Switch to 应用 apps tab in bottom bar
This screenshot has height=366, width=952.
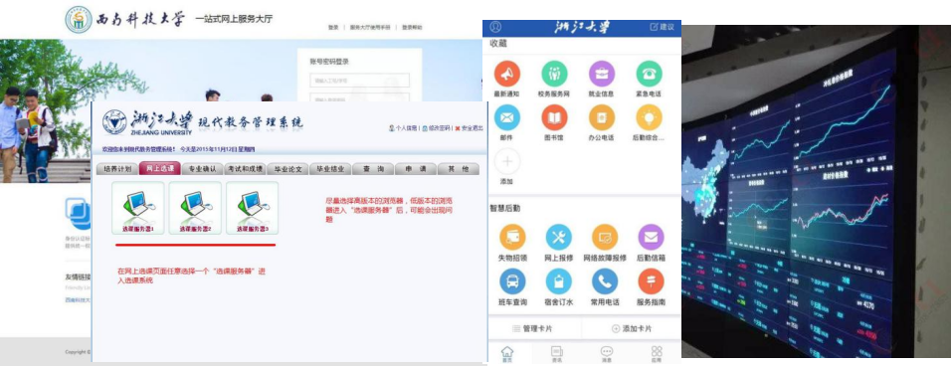click(657, 354)
